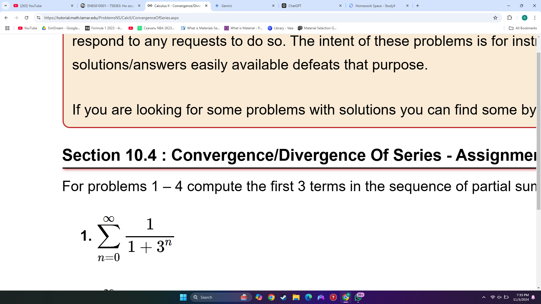
Task: Open the notifications bell icon
Action: [x=533, y=297]
